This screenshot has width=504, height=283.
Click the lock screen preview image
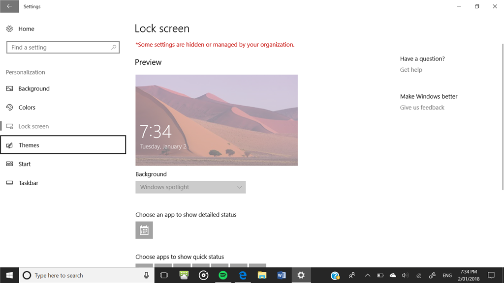coord(217,120)
